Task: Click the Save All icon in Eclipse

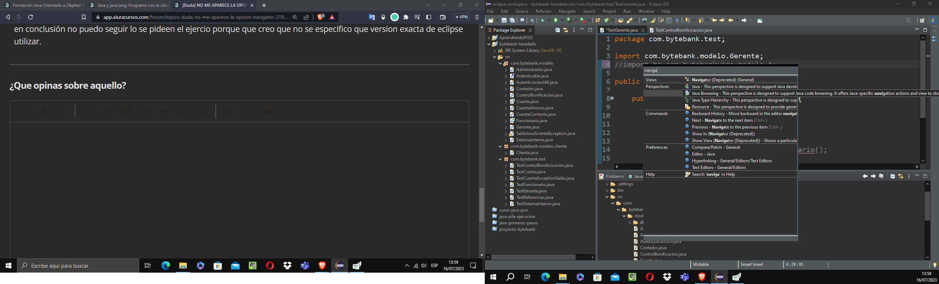Action: (x=512, y=21)
